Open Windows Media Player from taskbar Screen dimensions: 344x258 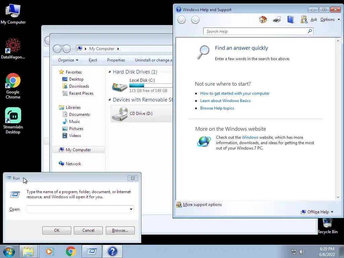click(x=49, y=251)
